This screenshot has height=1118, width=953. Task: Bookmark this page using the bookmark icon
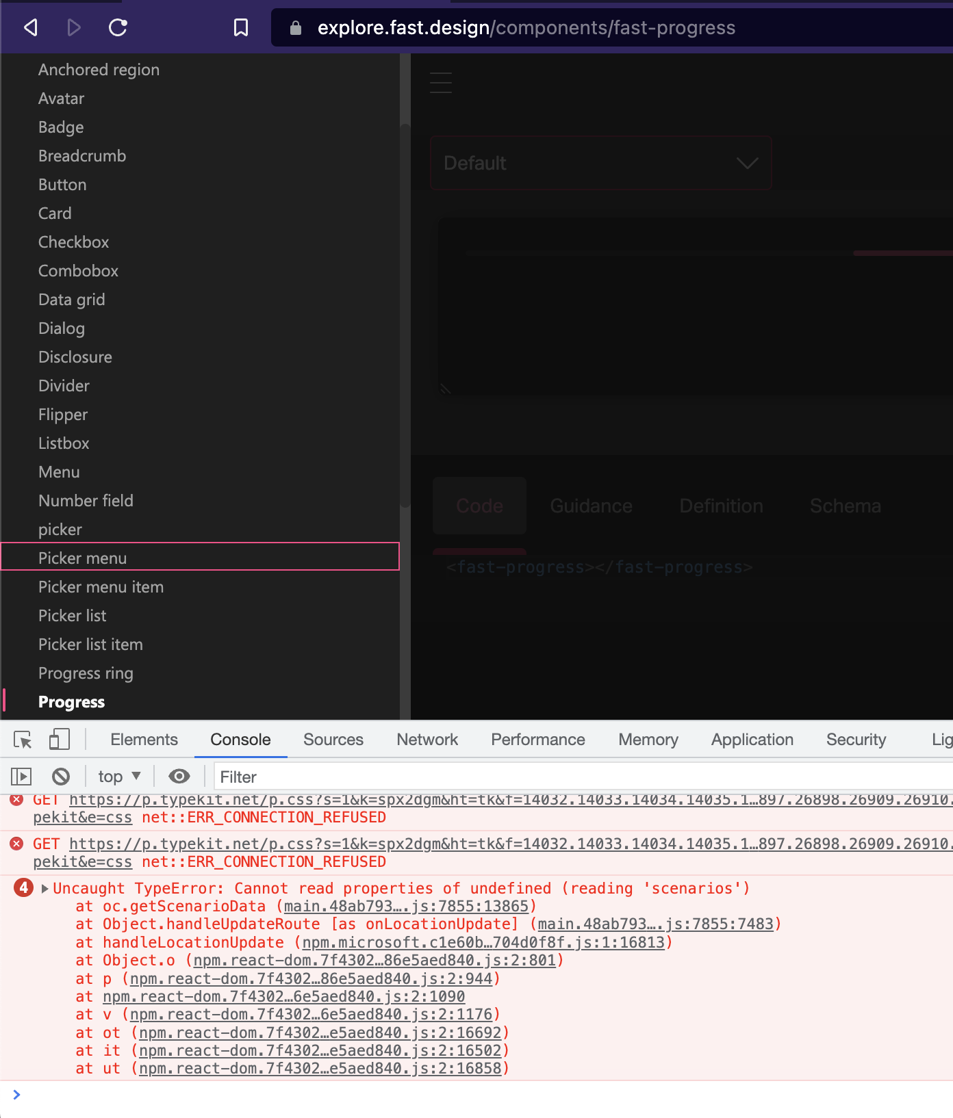pos(241,27)
